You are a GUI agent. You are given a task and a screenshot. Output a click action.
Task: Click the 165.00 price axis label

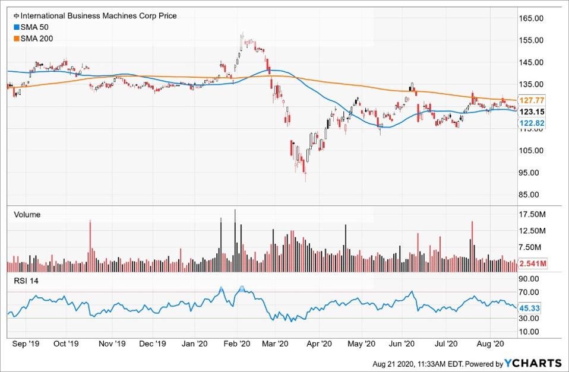532,18
